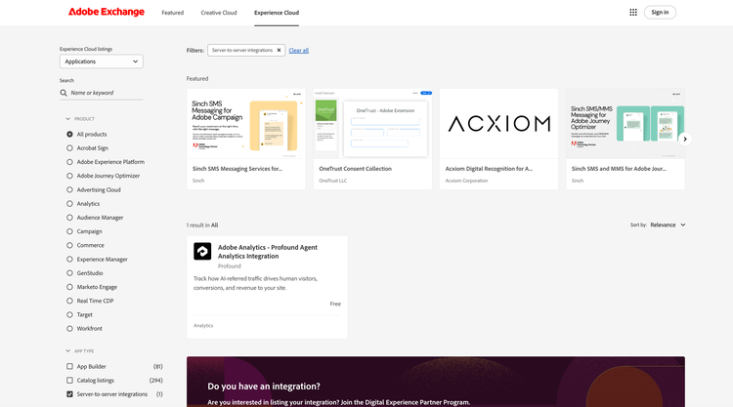Pick Campaign product radio button
The image size is (733, 407).
point(69,231)
